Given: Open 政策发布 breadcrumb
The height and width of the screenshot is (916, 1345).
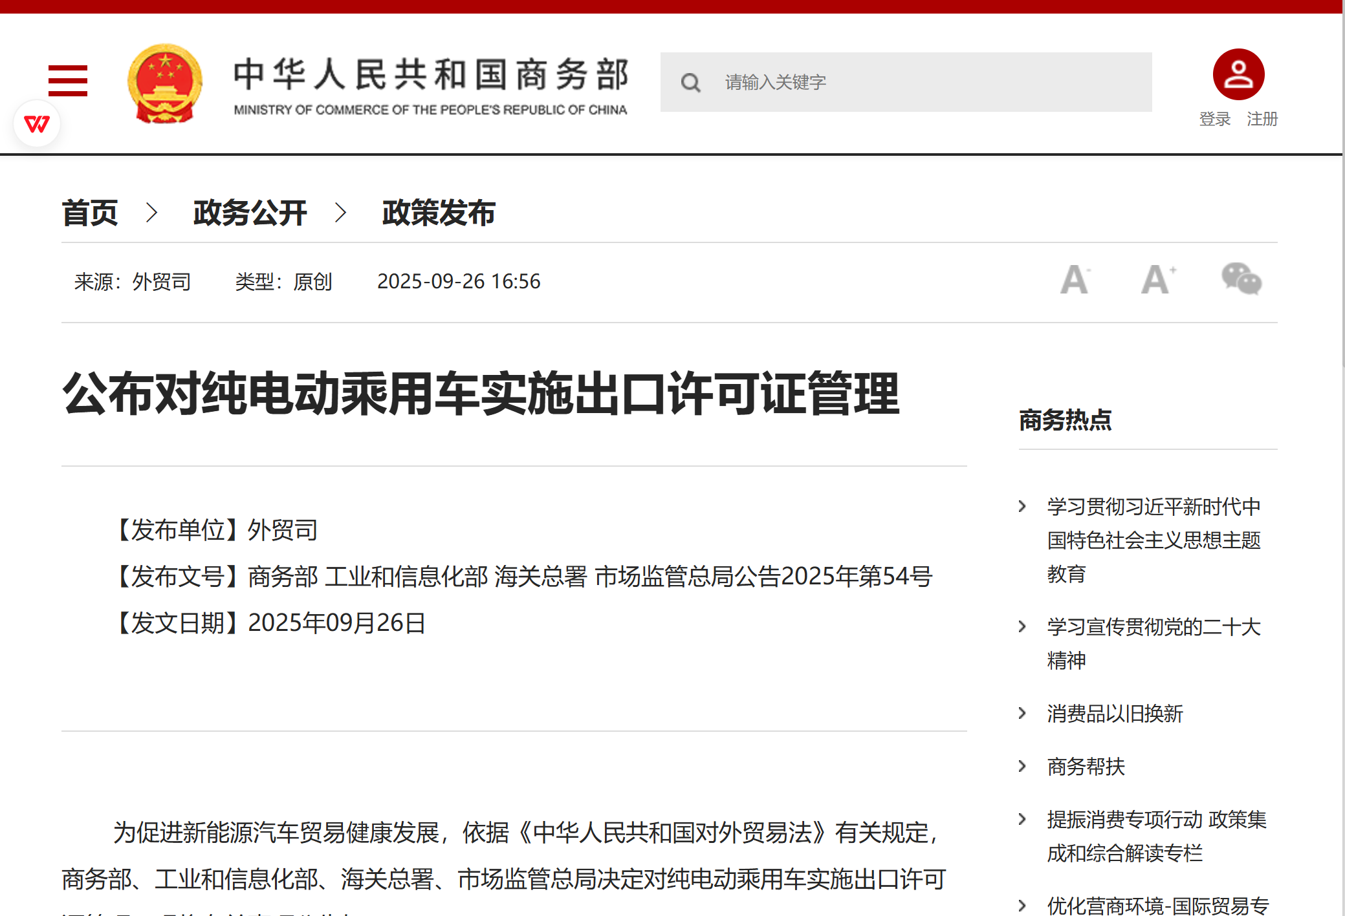Looking at the screenshot, I should (x=438, y=213).
